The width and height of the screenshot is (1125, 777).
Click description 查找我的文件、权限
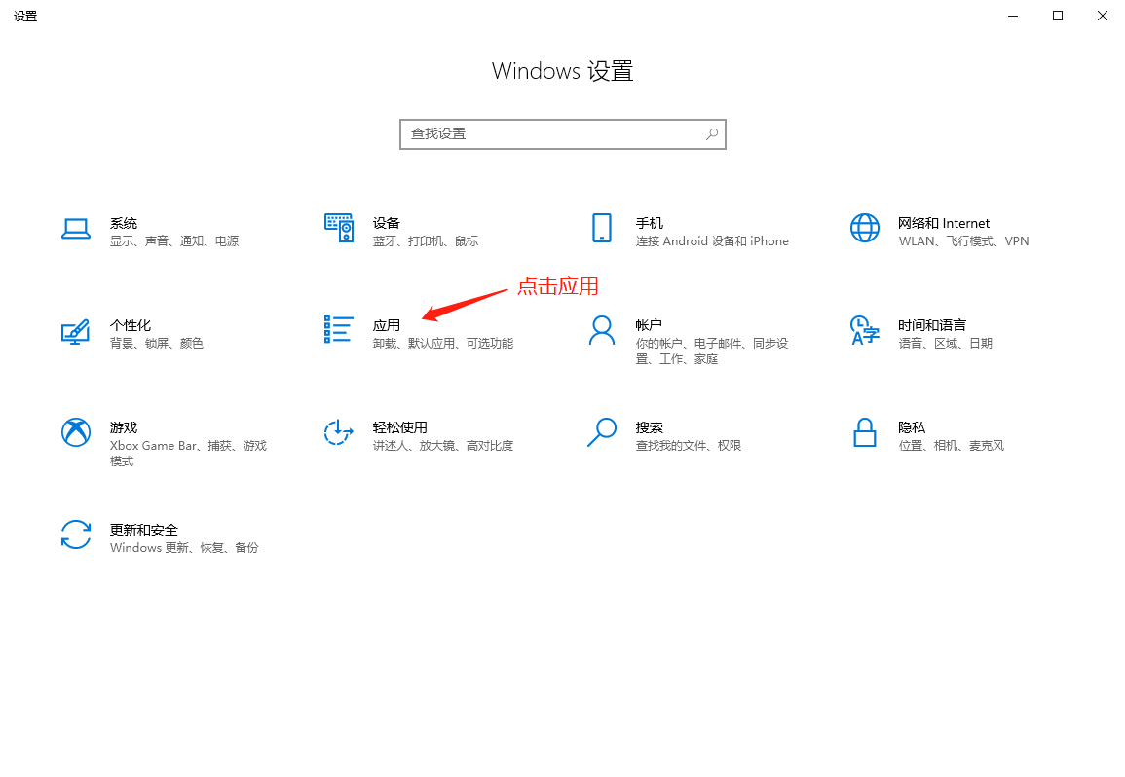coord(688,446)
